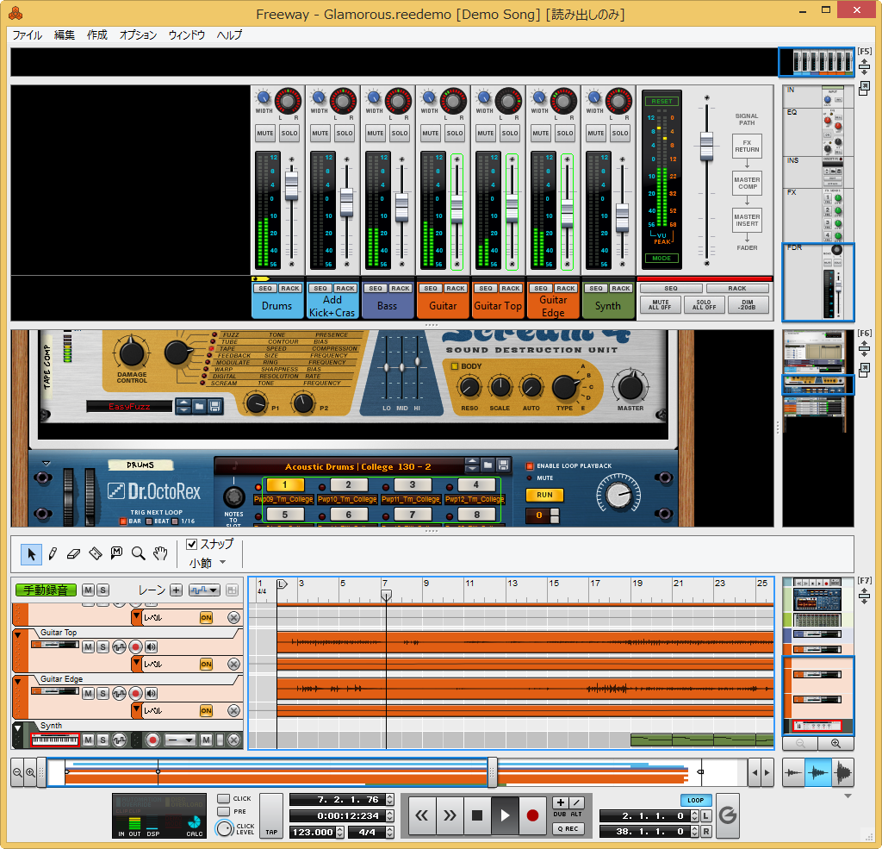882x849 pixels.
Task: Select the Hand tool
Action: coord(160,554)
